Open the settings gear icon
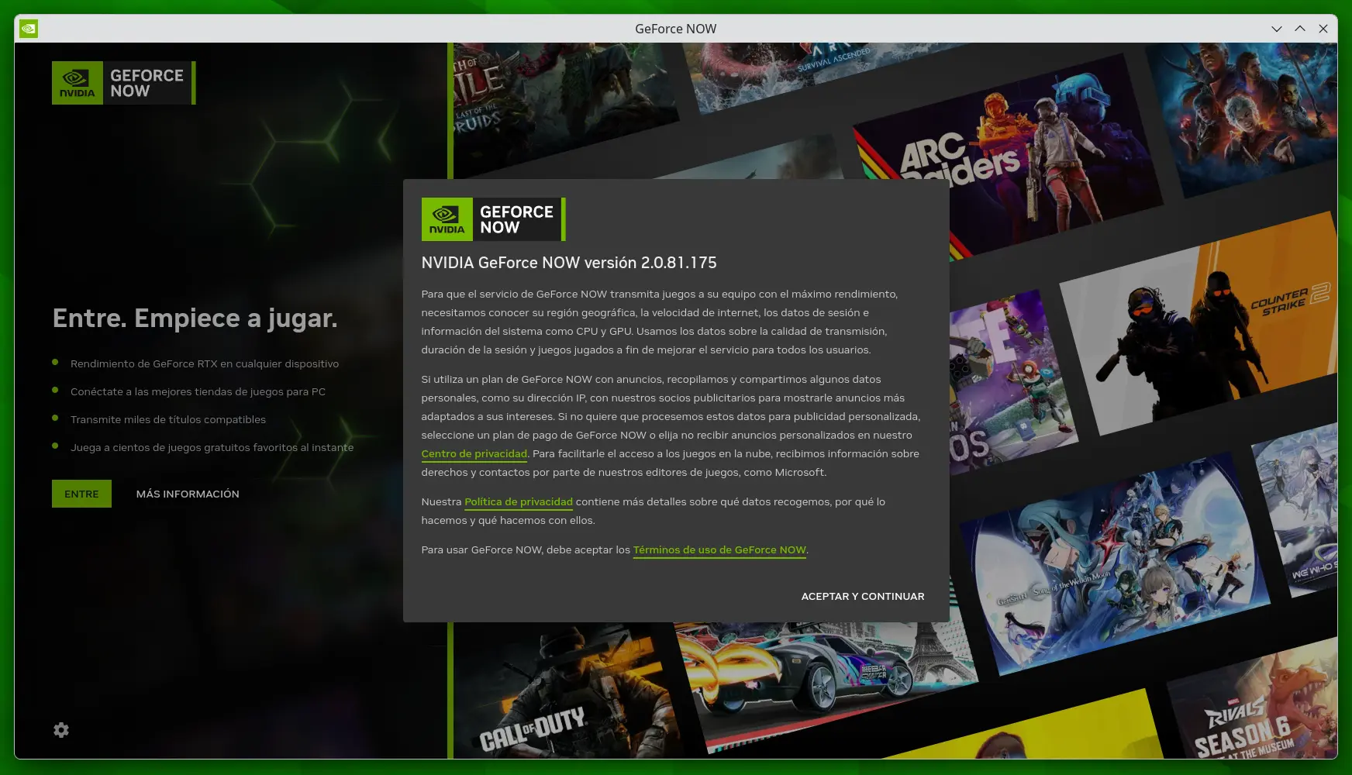 [61, 730]
